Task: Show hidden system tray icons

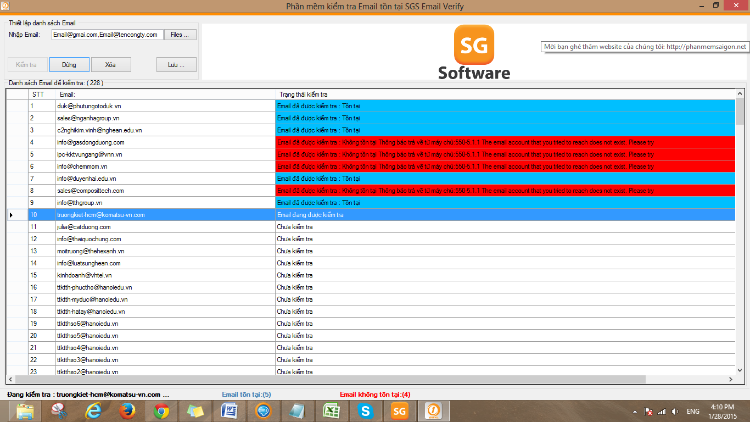Action: point(635,412)
